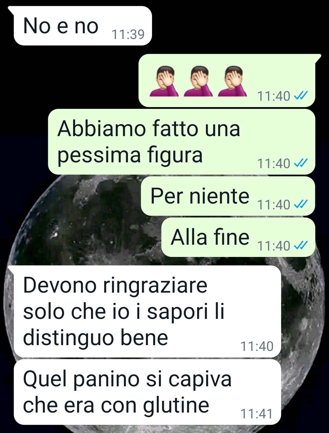Screen dimensions: 329x433
Task: Click the 11:39 timestamp
Action: tap(128, 34)
